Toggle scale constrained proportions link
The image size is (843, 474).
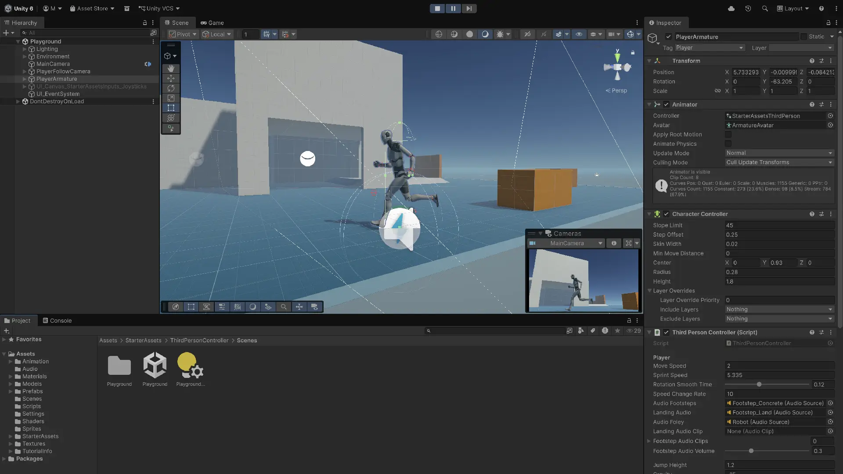pos(717,91)
